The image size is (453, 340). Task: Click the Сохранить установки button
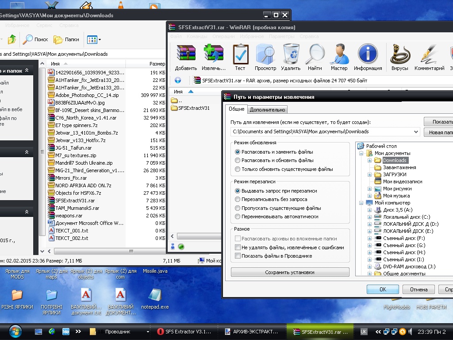290,272
